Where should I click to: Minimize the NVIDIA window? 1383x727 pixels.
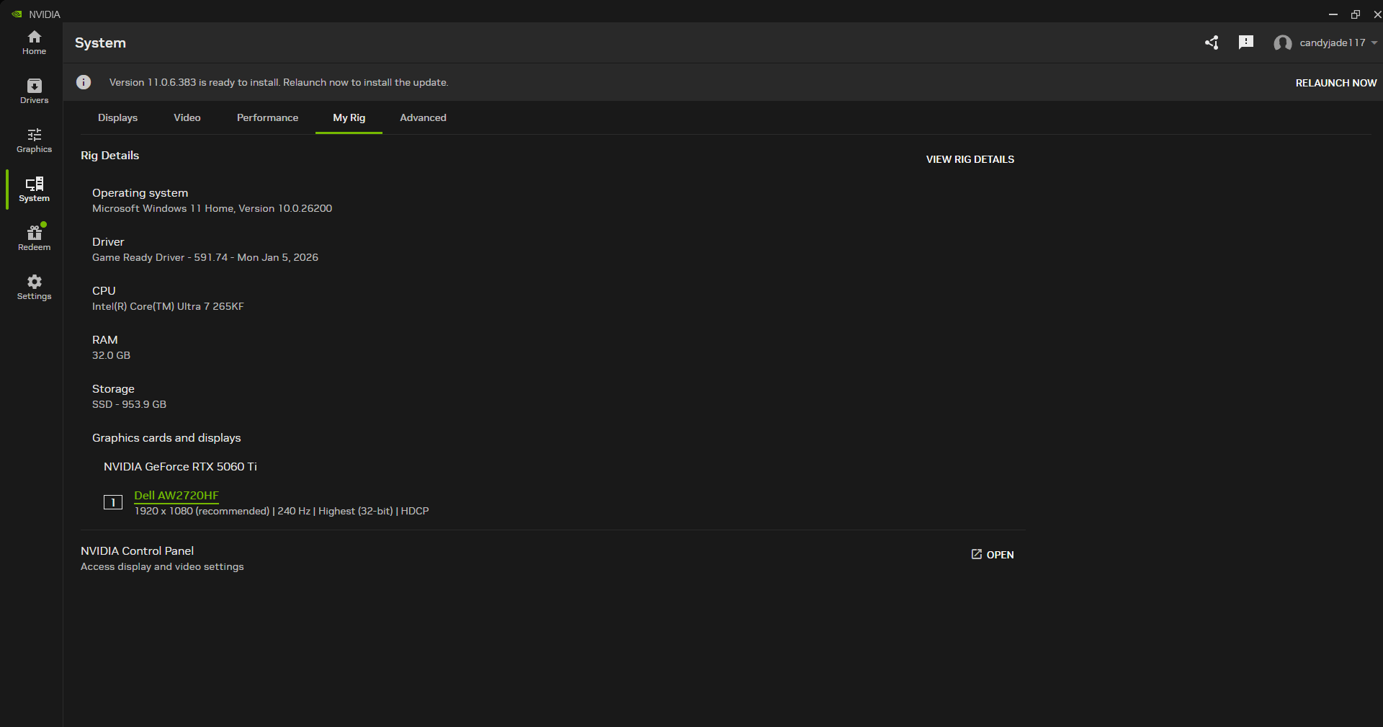pos(1333,14)
